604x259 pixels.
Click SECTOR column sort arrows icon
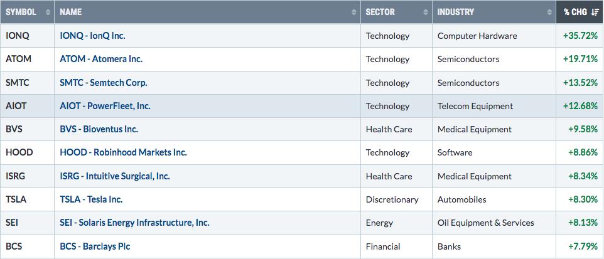(x=426, y=12)
